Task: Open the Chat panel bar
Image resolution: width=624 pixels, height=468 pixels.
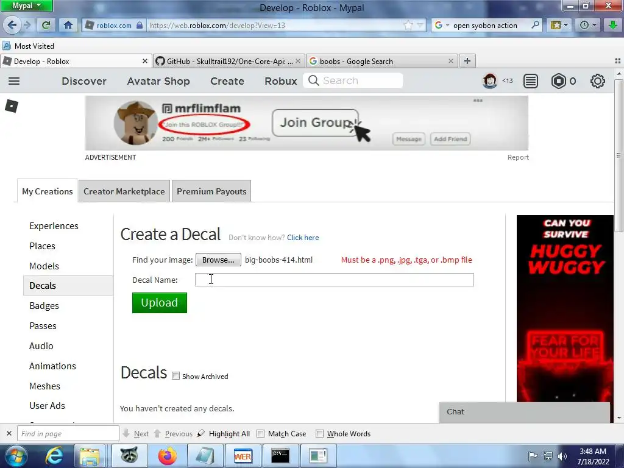Action: pos(524,412)
